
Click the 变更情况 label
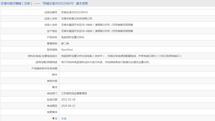(x=52, y=112)
